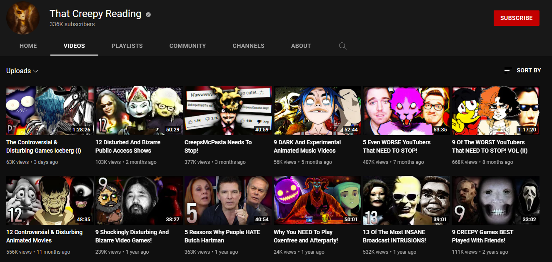The image size is (552, 262).
Task: Play the thumbnail with 52:44 duration
Action: click(317, 111)
